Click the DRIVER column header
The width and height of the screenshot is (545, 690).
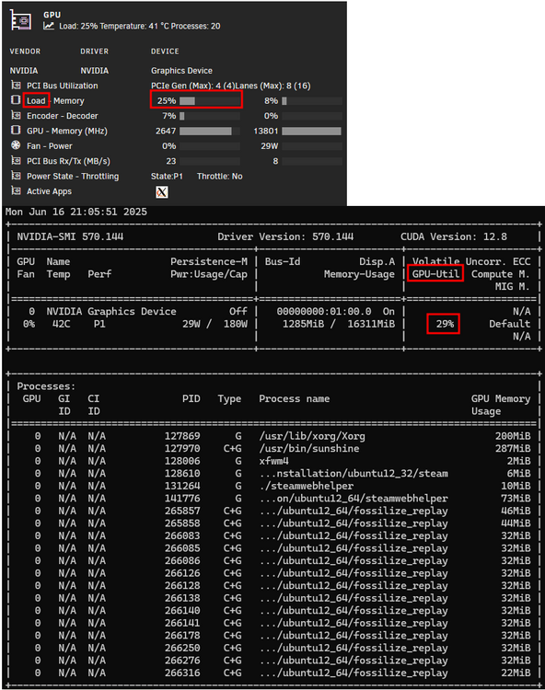coord(94,52)
